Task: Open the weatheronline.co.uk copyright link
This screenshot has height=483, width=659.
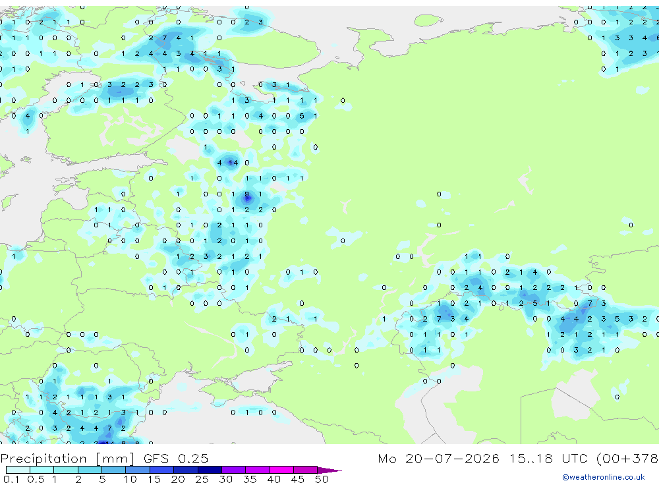Action: click(604, 477)
